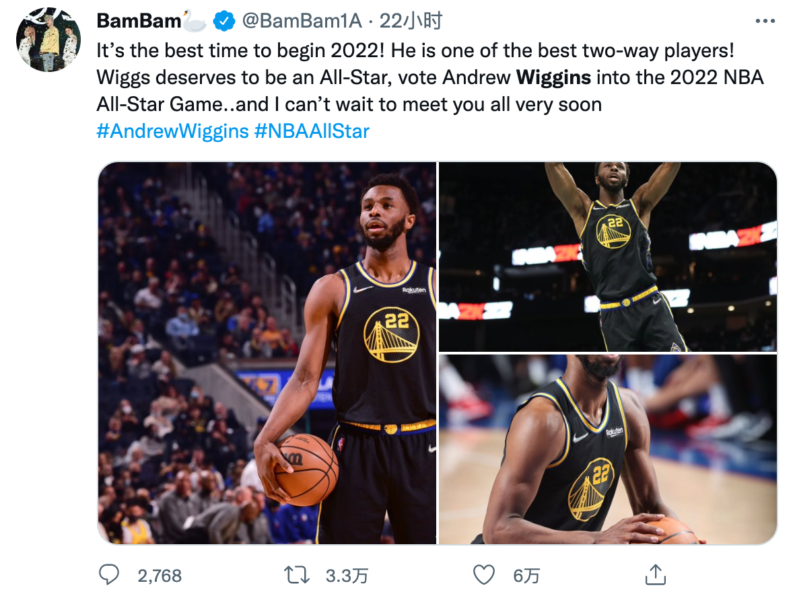The width and height of the screenshot is (793, 600).
Task: Click the 3.3万 retweet count
Action: coord(347,576)
